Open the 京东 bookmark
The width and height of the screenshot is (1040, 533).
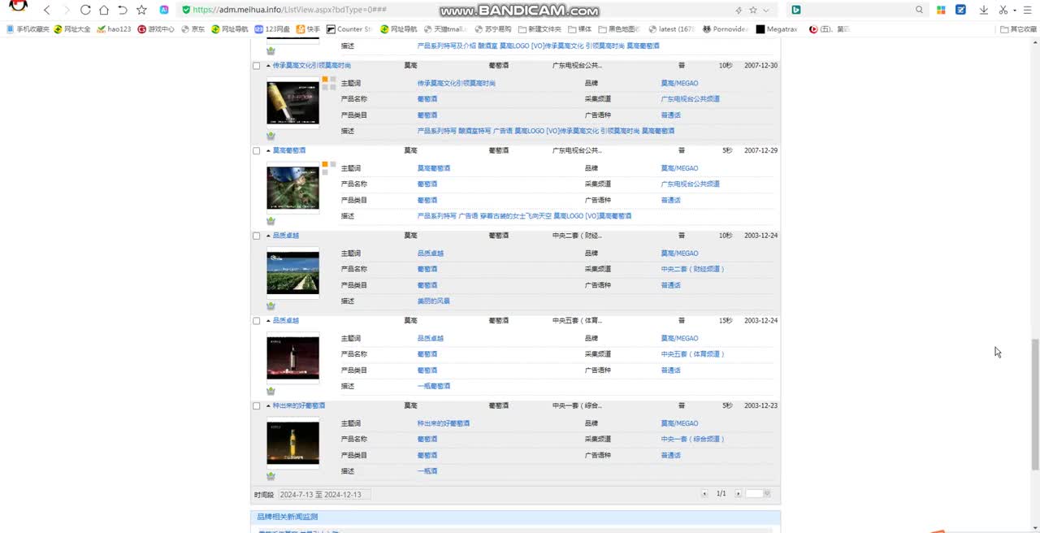click(x=193, y=29)
